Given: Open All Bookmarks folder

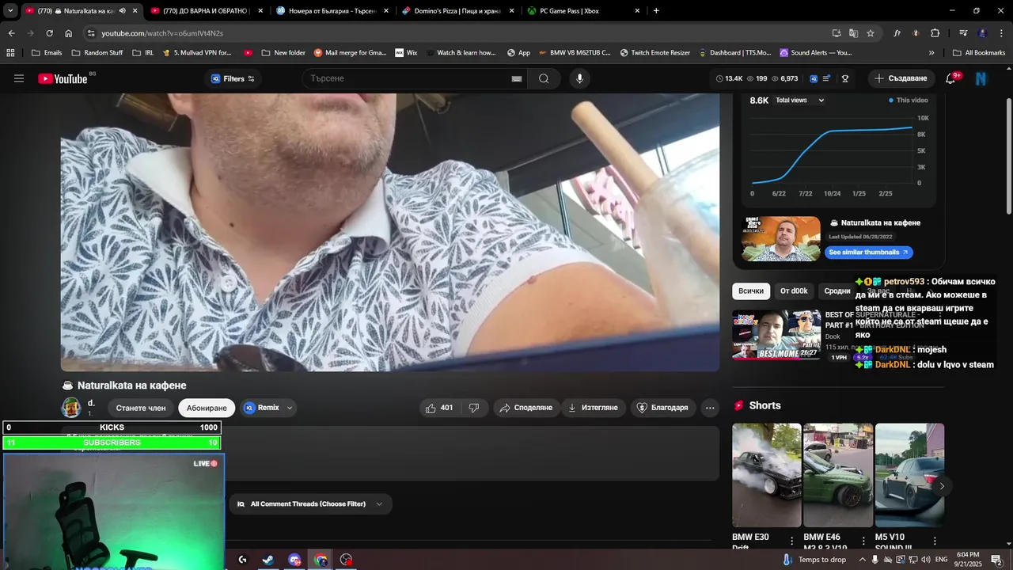Looking at the screenshot, I should point(978,52).
